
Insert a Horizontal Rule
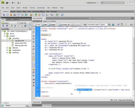click(x=15, y=15)
